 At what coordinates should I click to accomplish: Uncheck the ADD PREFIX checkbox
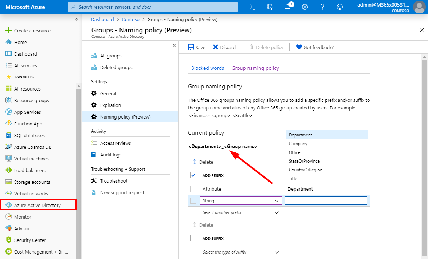(193, 175)
